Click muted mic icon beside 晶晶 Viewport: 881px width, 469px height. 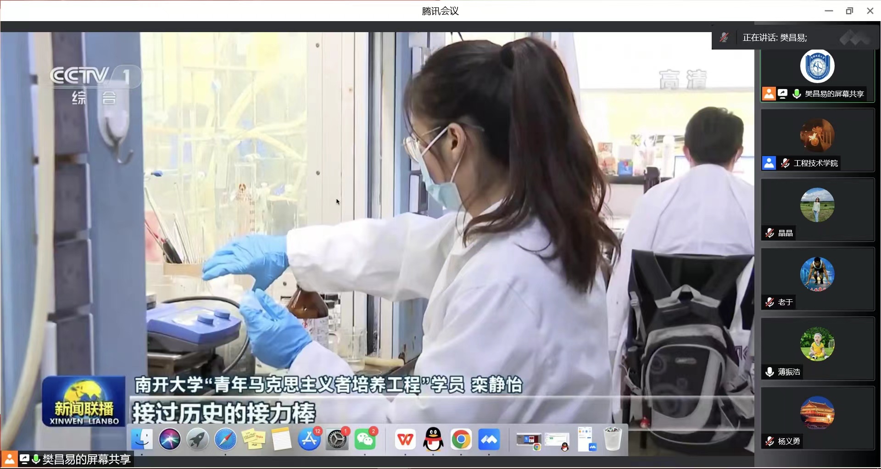[769, 233]
